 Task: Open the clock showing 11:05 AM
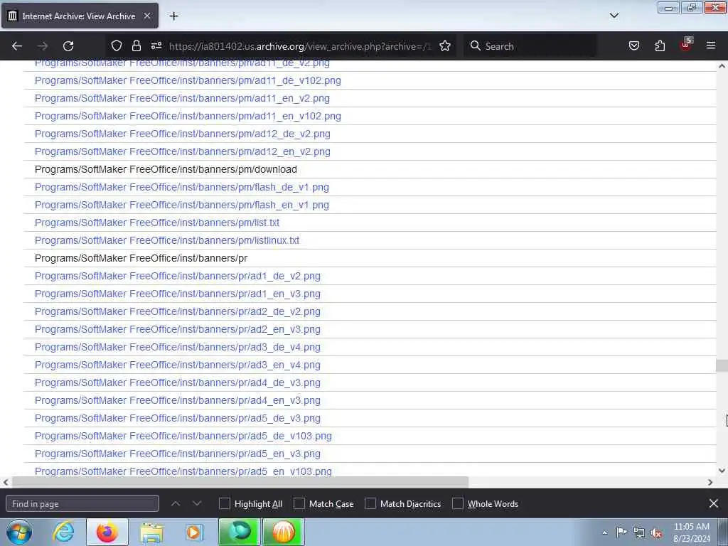[691, 532]
